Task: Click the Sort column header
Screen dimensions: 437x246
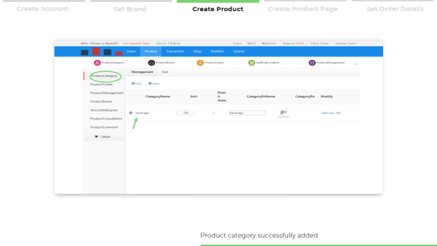Action: pos(194,96)
